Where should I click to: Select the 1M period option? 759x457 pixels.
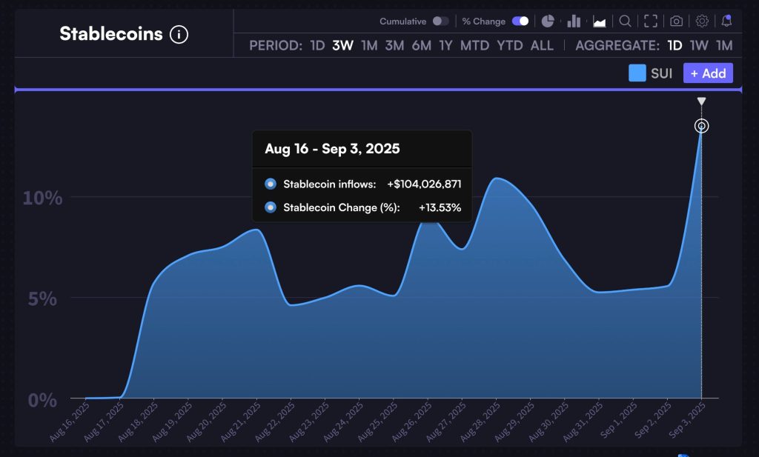tap(369, 45)
